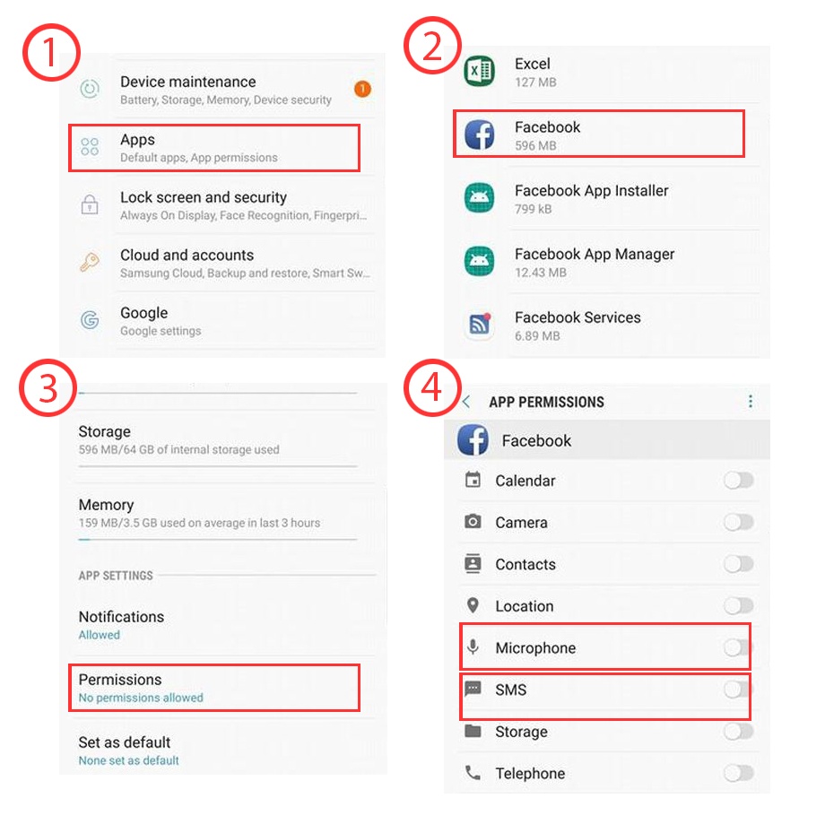Image resolution: width=825 pixels, height=833 pixels.
Task: Select the Device maintenance icon
Action: point(89,89)
